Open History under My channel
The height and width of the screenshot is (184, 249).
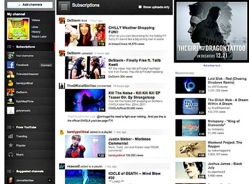coord(36,32)
